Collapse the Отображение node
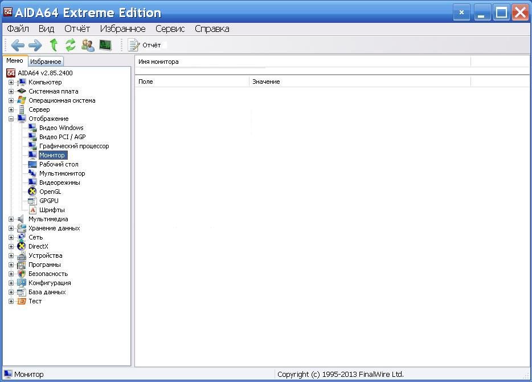The height and width of the screenshot is (382, 532). (11, 119)
